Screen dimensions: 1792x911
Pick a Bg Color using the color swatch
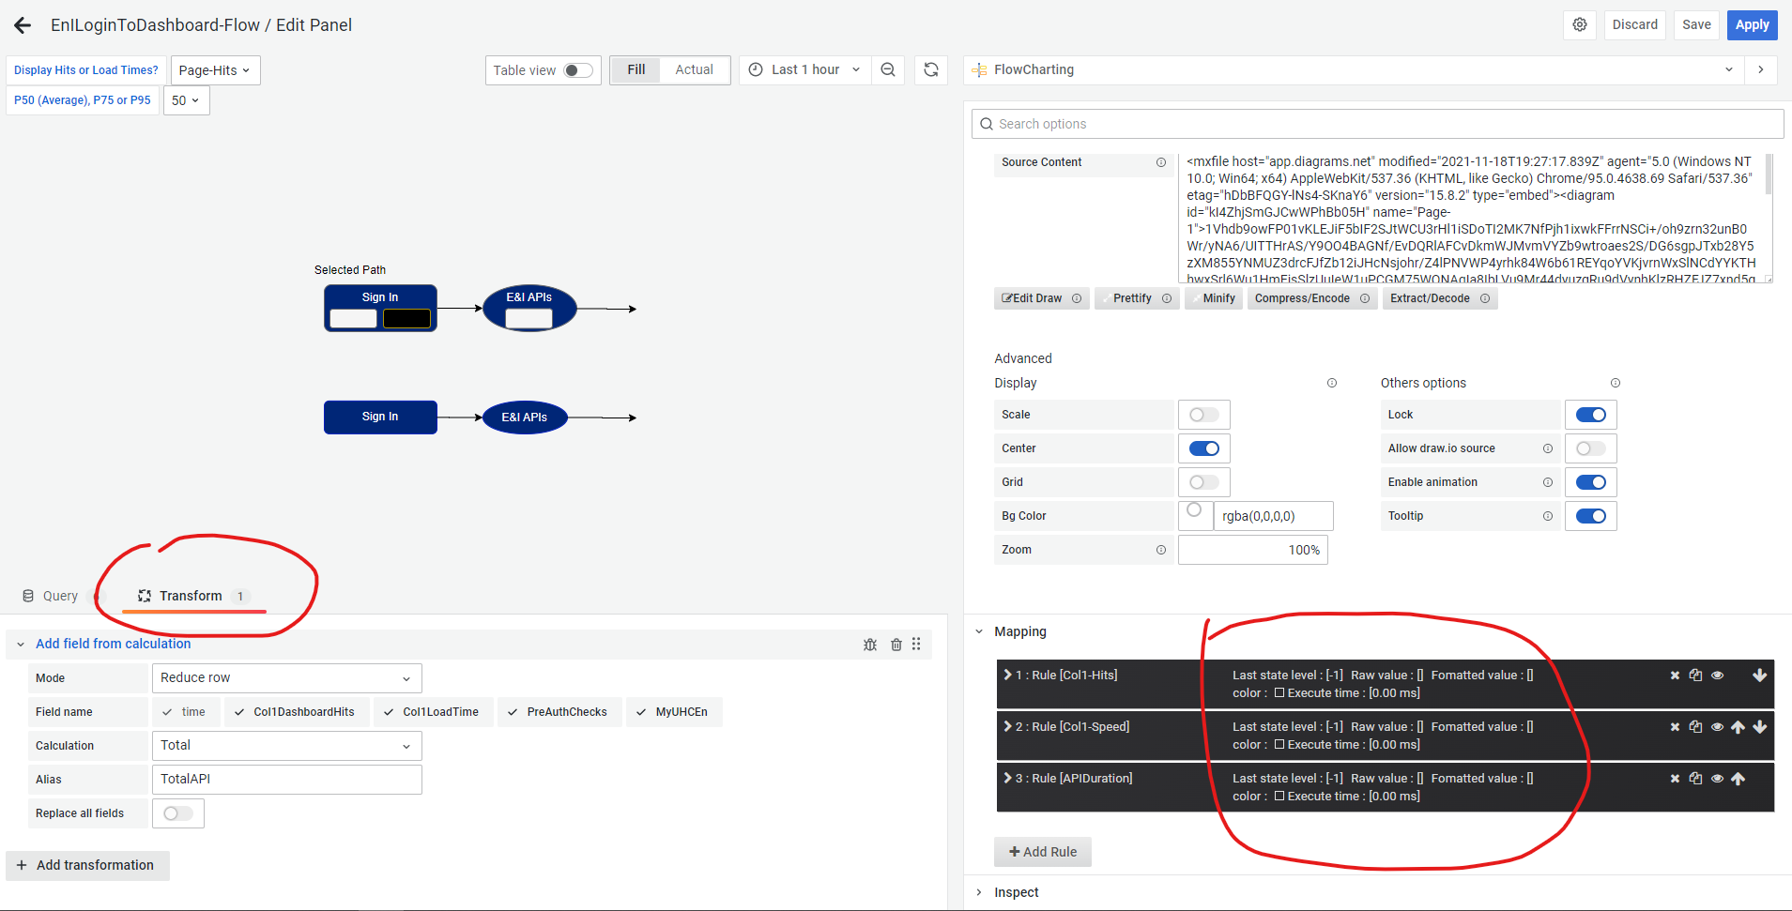click(1195, 509)
